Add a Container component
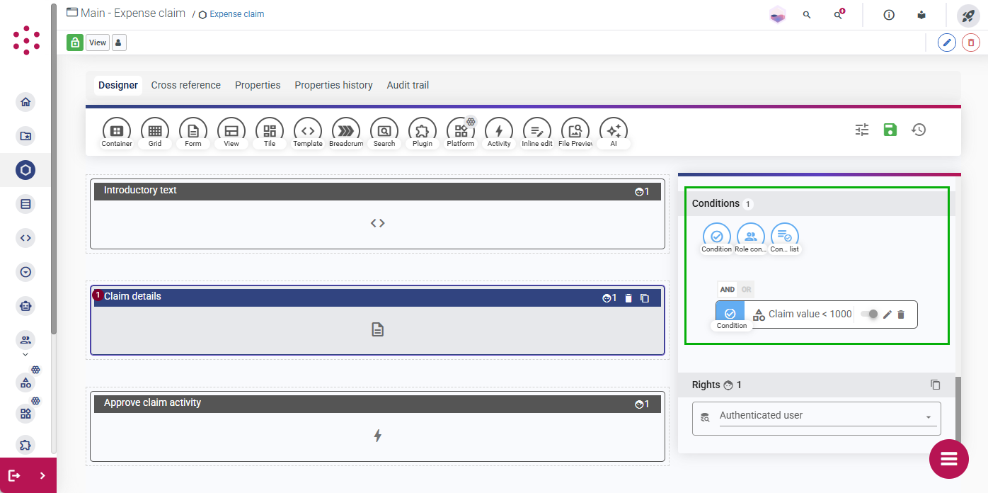The height and width of the screenshot is (493, 988). pyautogui.click(x=117, y=131)
